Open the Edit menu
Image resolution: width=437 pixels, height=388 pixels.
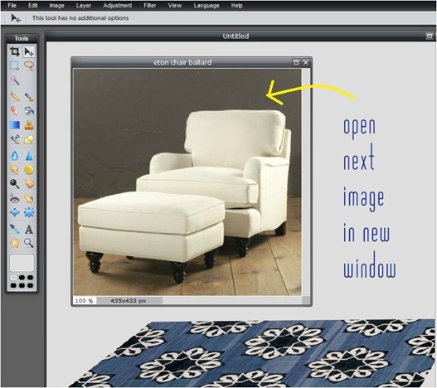32,5
